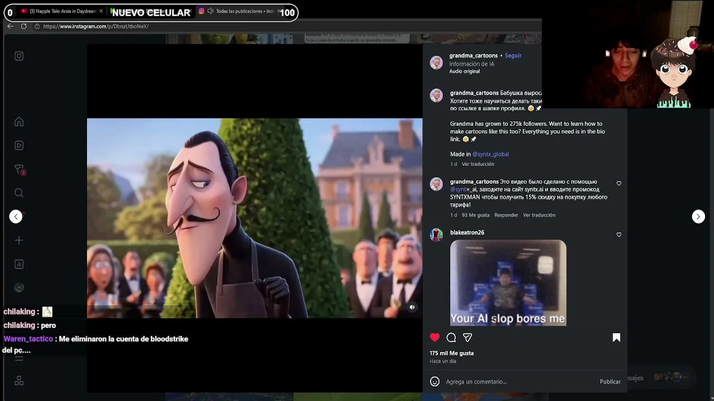The width and height of the screenshot is (714, 401).
Task: Mute or unmute the video audio
Action: pyautogui.click(x=412, y=307)
